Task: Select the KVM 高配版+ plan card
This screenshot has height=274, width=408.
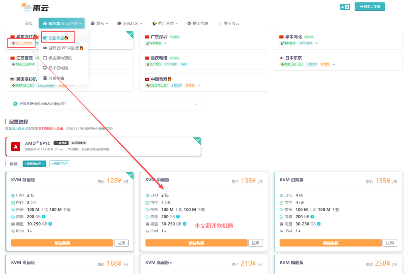Action: pos(204,264)
